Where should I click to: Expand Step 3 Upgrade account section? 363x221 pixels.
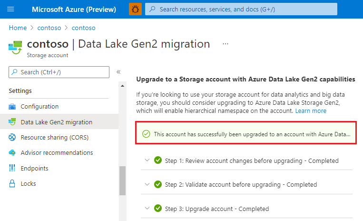(x=147, y=209)
